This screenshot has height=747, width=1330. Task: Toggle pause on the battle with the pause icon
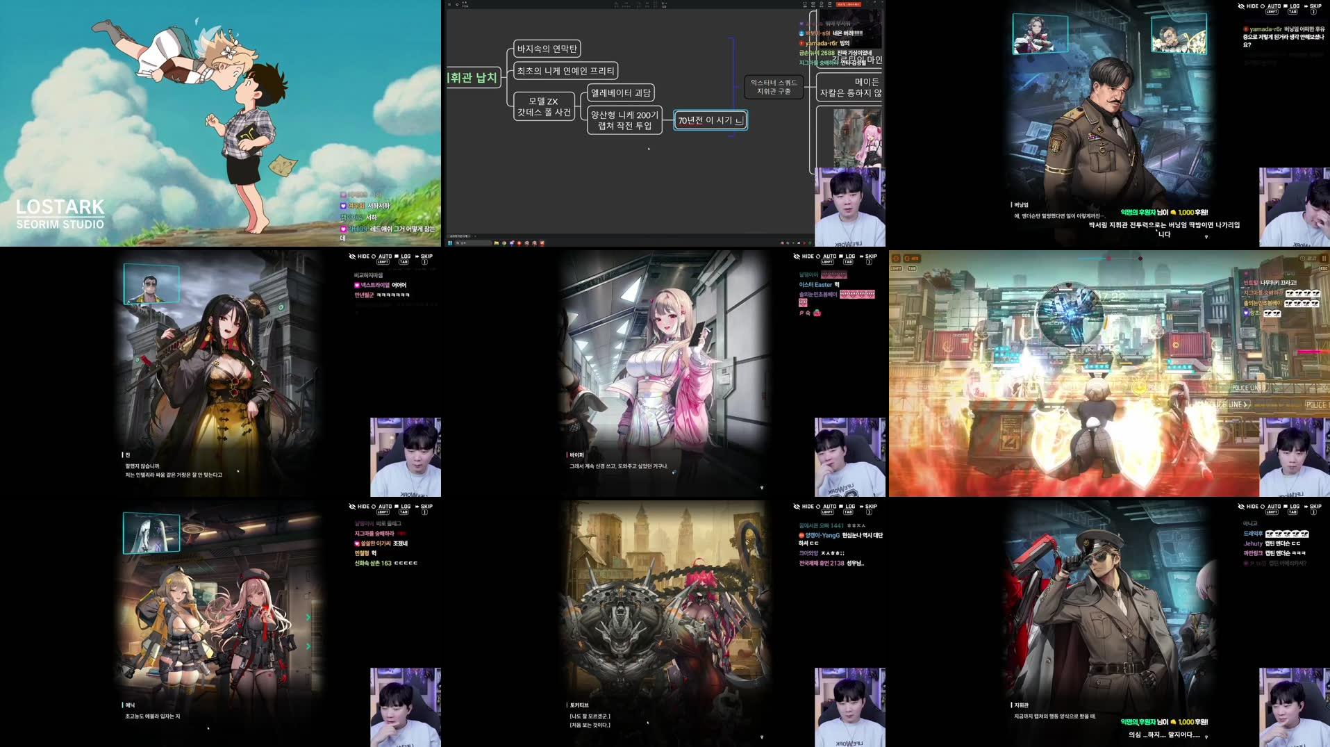tap(1323, 258)
